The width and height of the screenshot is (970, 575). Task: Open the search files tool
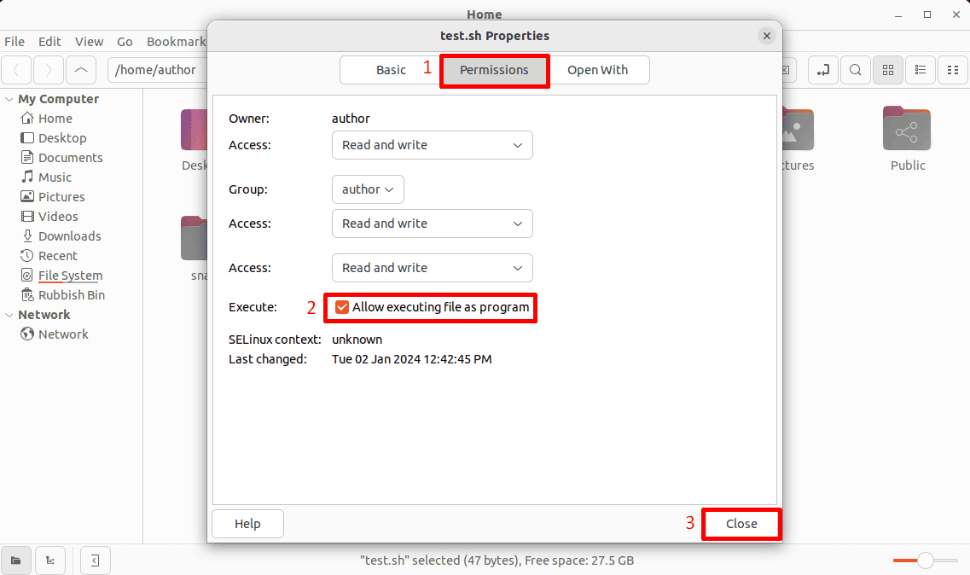point(856,70)
